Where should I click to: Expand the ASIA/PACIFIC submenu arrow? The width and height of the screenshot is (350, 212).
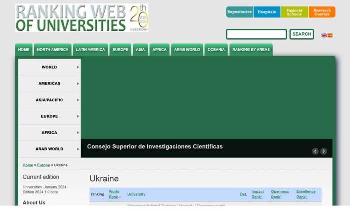click(78, 100)
